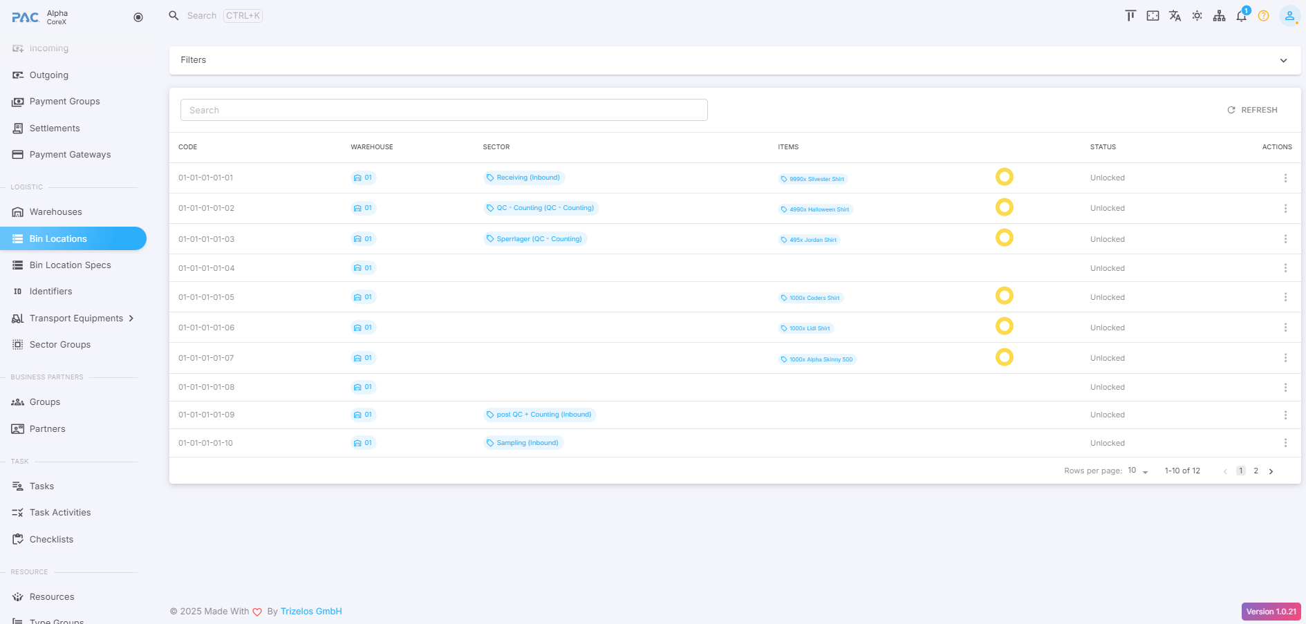The width and height of the screenshot is (1306, 624).
Task: Open Warehouses in the sidebar
Action: click(55, 212)
